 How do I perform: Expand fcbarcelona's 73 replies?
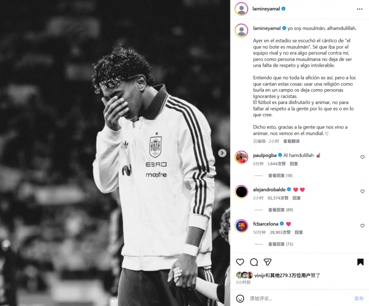tap(280, 244)
